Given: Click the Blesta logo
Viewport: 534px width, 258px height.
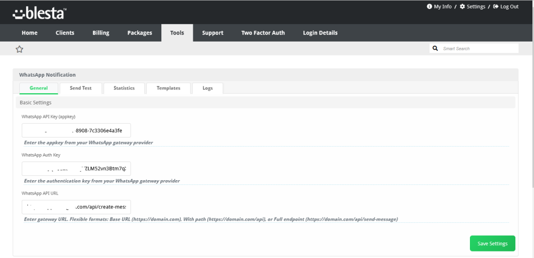Looking at the screenshot, I should [x=40, y=13].
